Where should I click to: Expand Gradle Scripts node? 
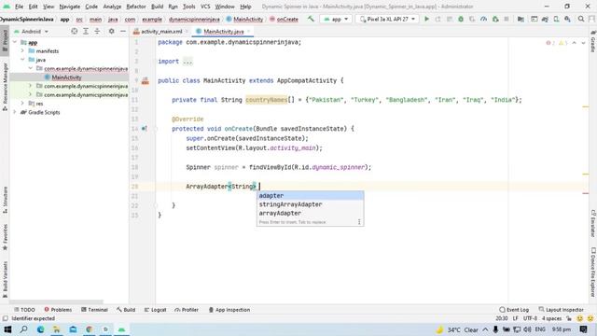15,112
